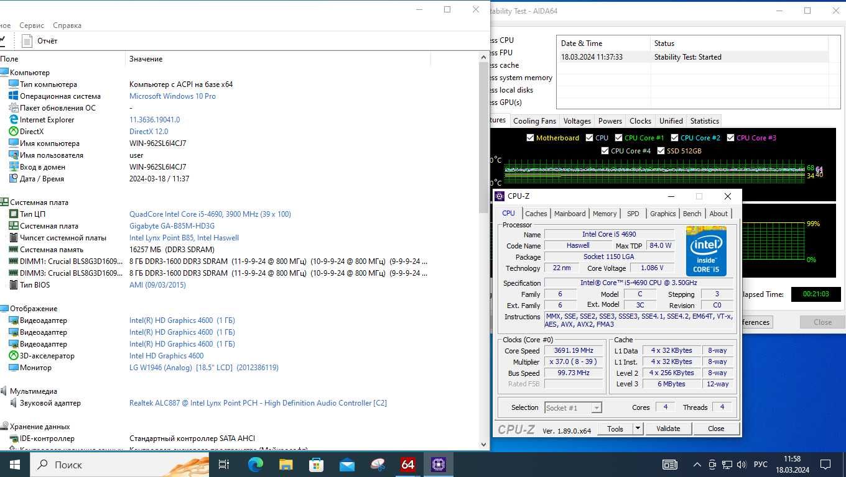Click the IDE-контроллер row icon
This screenshot has width=846, height=477.
[14, 438]
